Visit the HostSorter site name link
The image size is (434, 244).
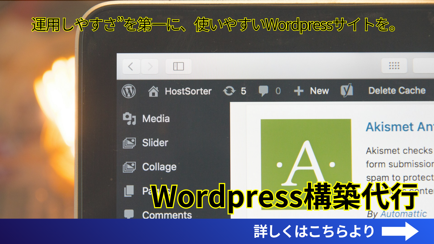tap(188, 91)
